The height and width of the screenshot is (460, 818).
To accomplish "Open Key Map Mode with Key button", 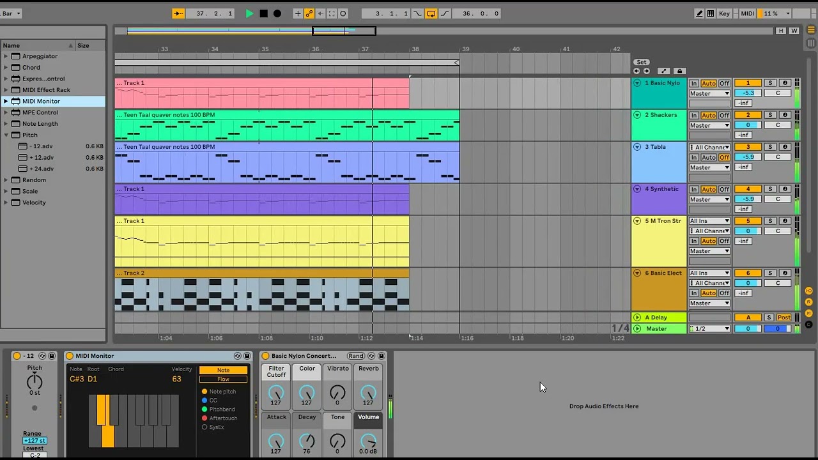I will (724, 13).
